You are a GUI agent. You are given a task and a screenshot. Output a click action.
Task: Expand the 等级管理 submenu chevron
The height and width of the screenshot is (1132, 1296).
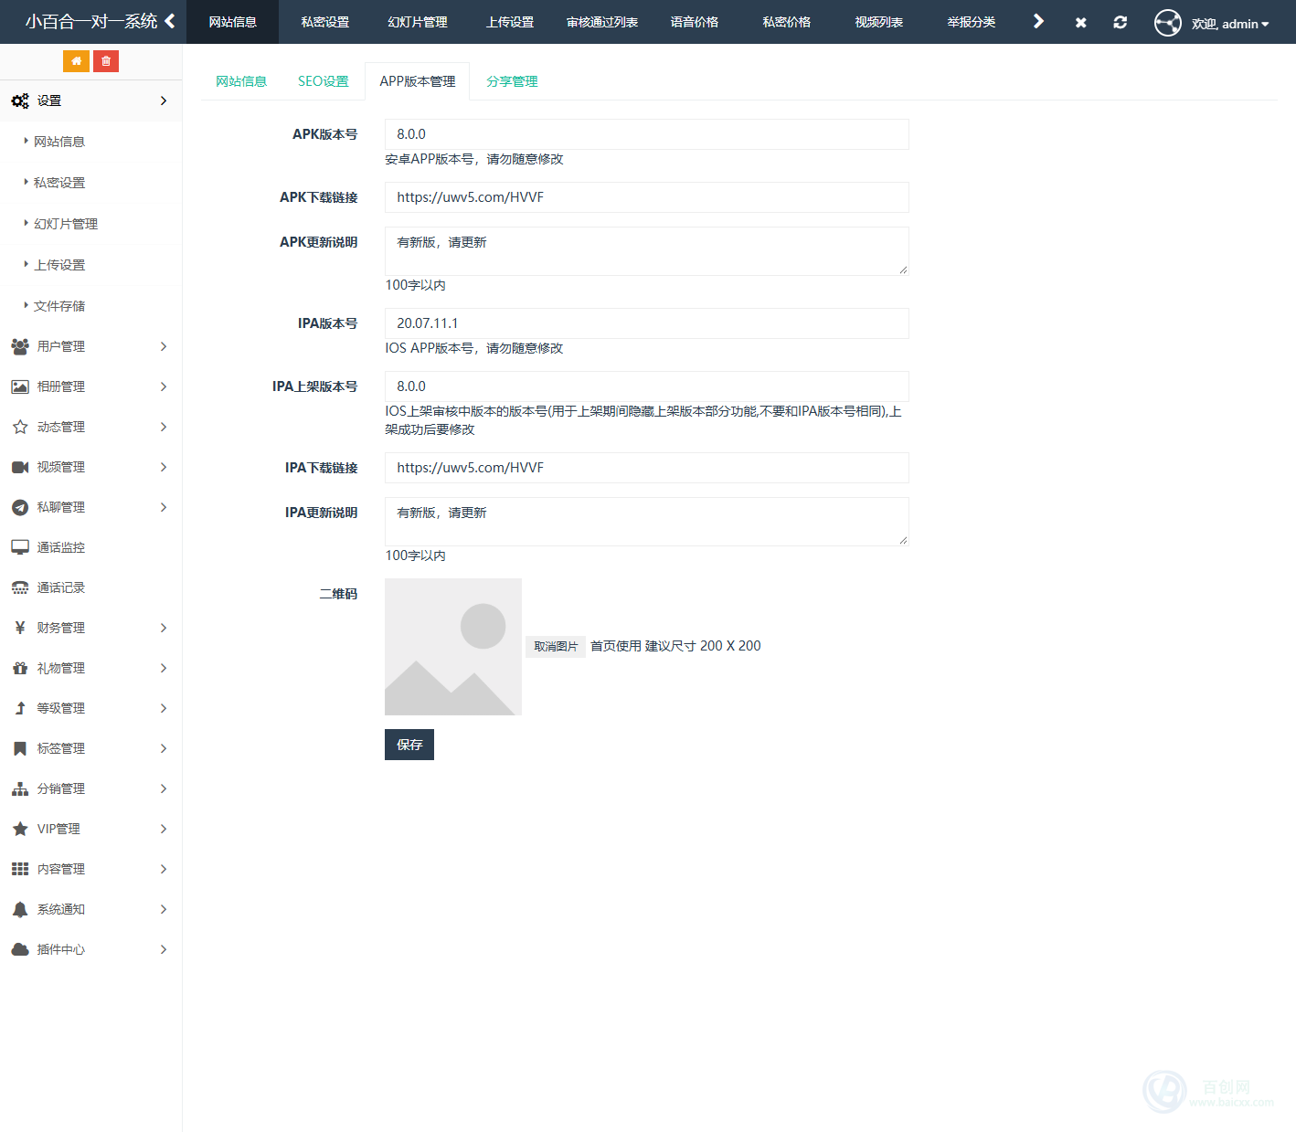pos(164,708)
